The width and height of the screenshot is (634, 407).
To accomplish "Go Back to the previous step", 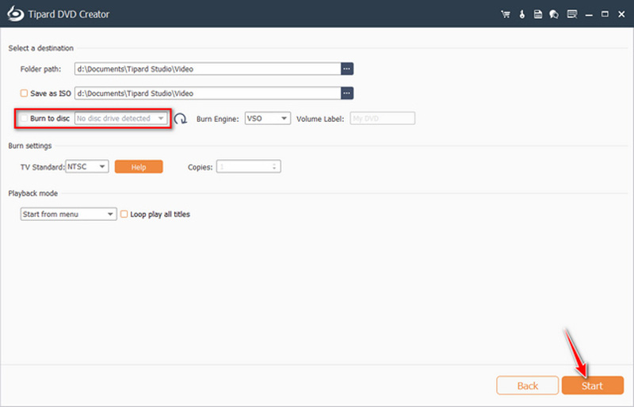I will [x=527, y=386].
